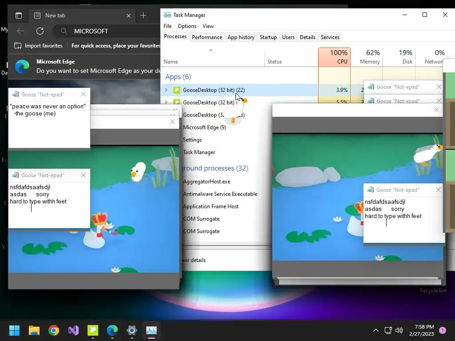Select Antimalware Service Executable process
This screenshot has height=341, width=455.
click(220, 194)
